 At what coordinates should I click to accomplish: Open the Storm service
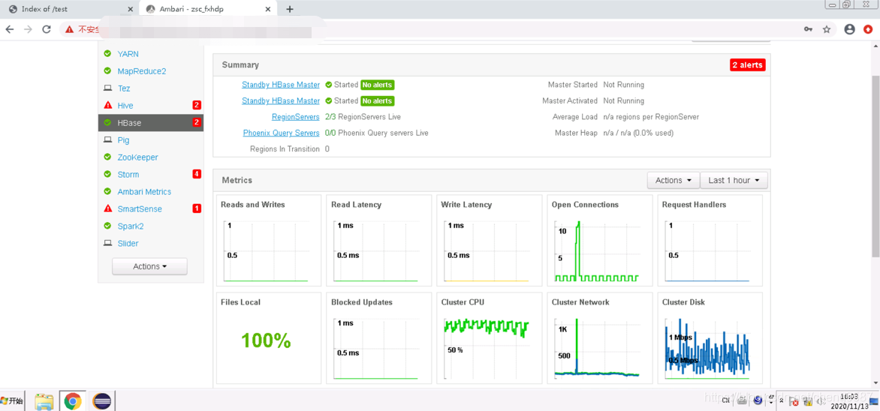click(x=128, y=175)
